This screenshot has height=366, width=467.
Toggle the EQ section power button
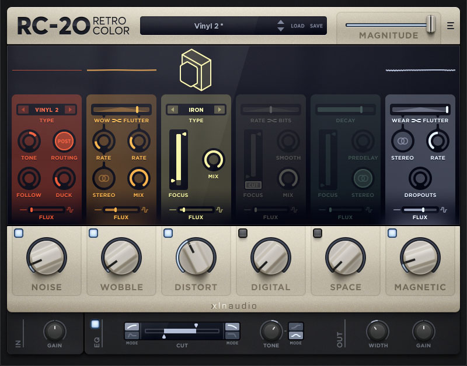pyautogui.click(x=95, y=324)
